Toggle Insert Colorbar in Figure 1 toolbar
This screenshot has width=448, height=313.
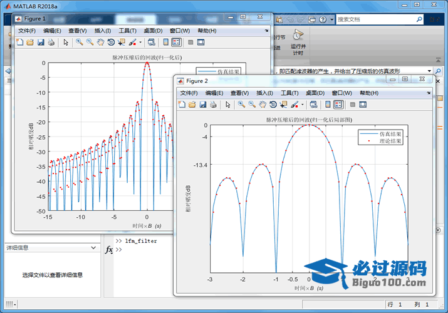coord(165,42)
